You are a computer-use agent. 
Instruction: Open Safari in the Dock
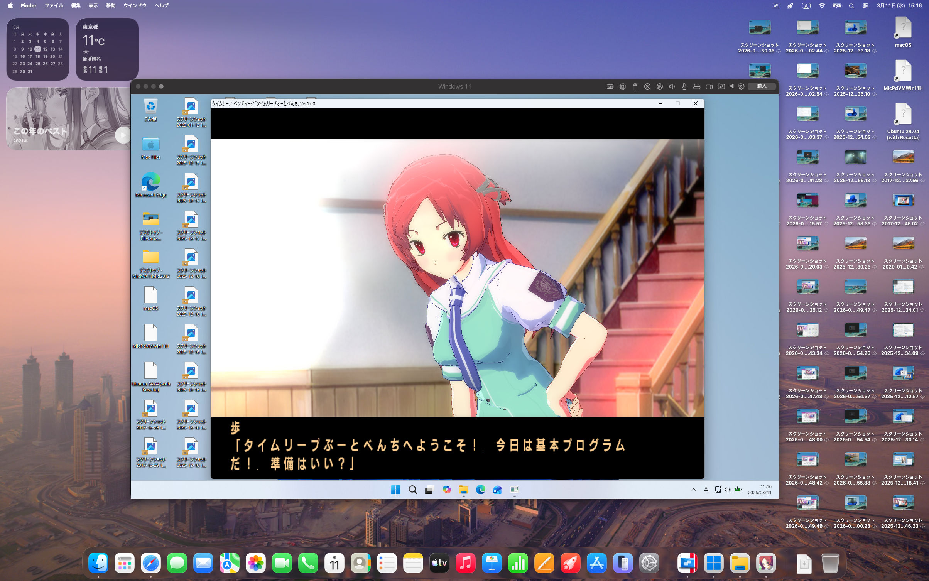coord(151,563)
